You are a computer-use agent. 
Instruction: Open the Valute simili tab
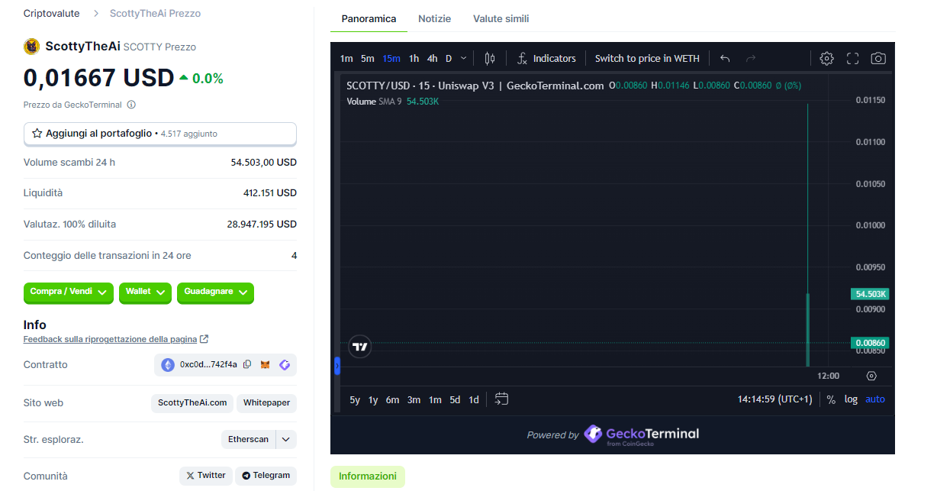[x=501, y=18]
